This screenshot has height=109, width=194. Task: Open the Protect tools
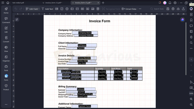(x=6, y=87)
